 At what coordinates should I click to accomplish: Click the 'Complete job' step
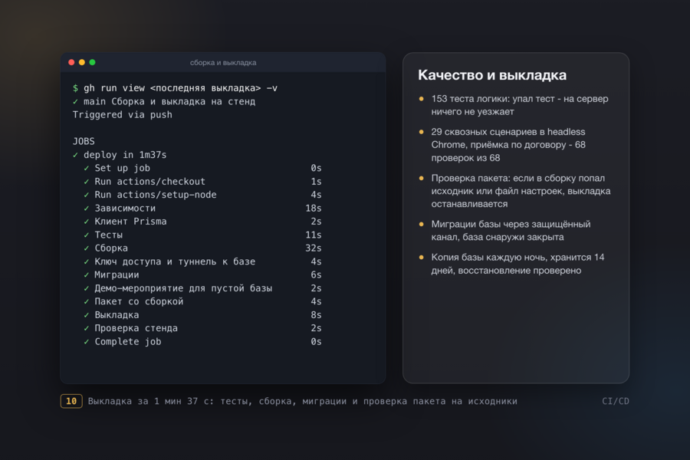tap(202, 342)
